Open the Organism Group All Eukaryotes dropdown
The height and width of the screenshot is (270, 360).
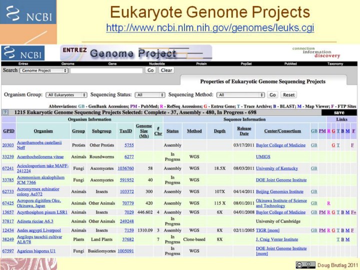click(x=66, y=95)
